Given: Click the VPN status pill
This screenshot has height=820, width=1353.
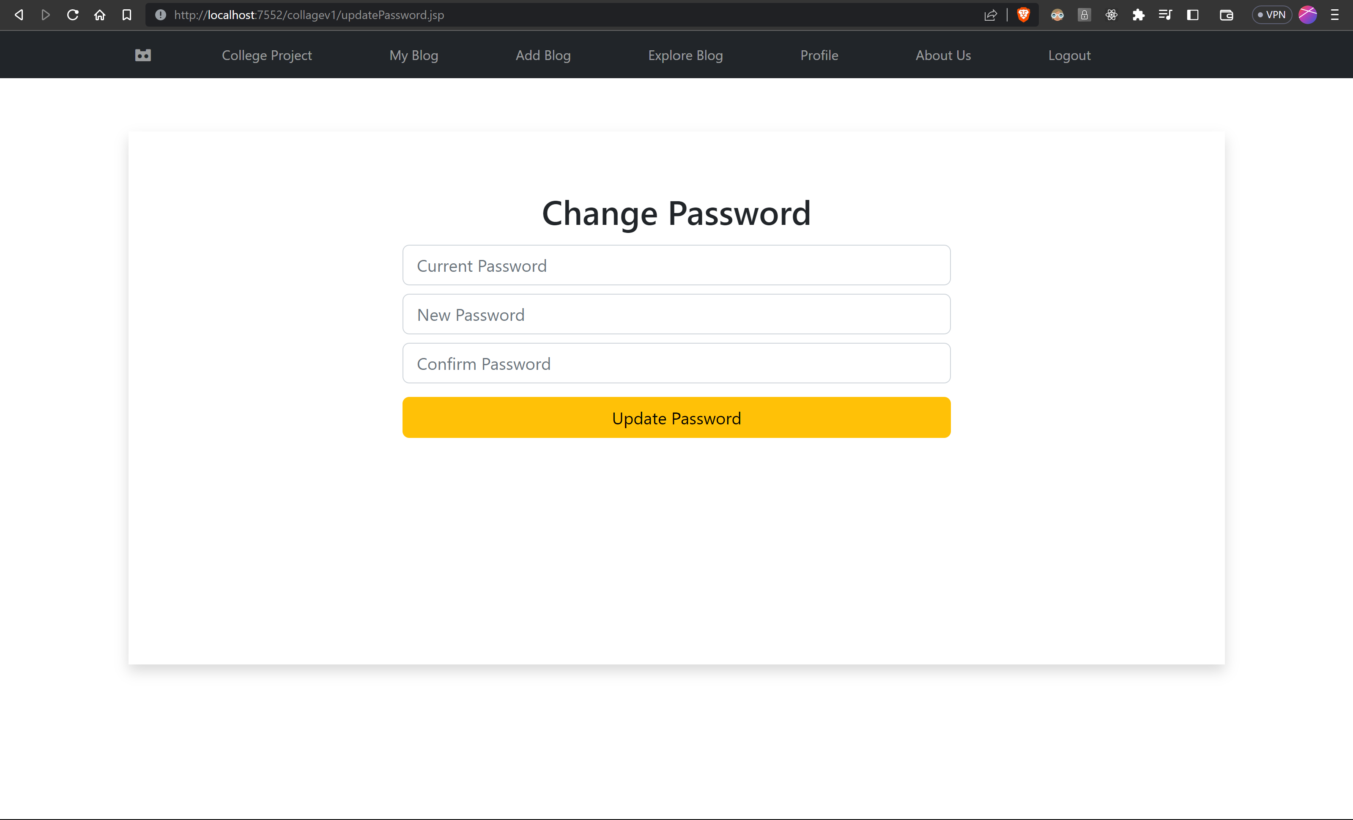Looking at the screenshot, I should pyautogui.click(x=1271, y=15).
